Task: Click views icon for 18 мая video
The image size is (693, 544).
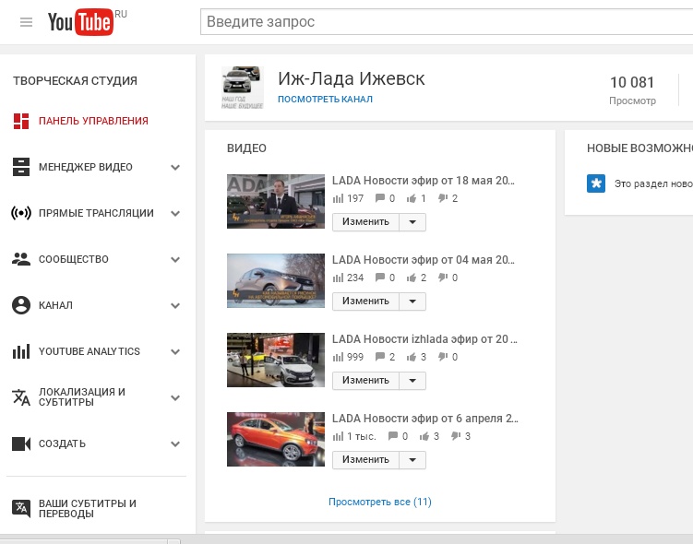Action: (338, 198)
